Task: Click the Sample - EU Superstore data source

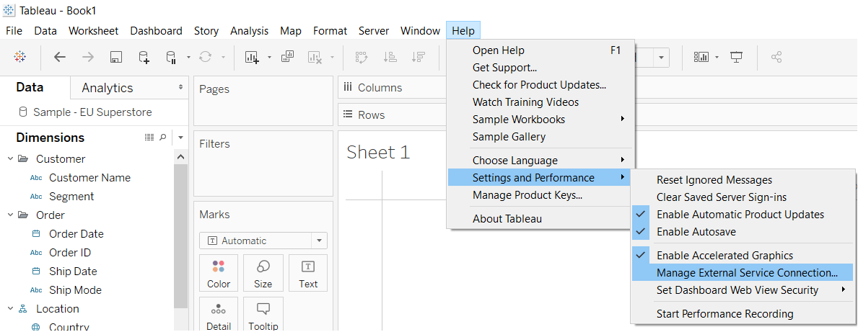Action: click(x=92, y=112)
